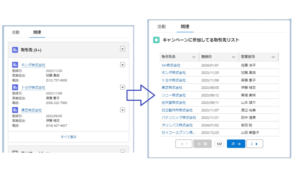Open 東芝株式会社 in the right table

[172, 88]
